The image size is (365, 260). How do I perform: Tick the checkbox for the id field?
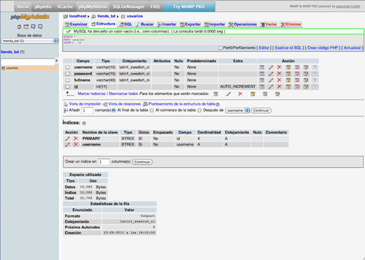pyautogui.click(x=68, y=87)
